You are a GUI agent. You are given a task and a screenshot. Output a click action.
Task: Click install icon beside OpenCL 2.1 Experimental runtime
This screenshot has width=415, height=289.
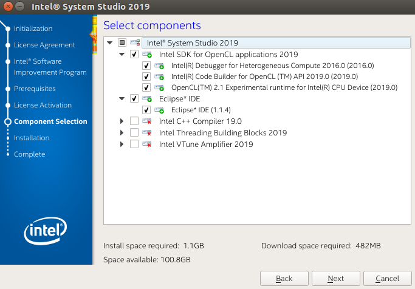point(159,87)
